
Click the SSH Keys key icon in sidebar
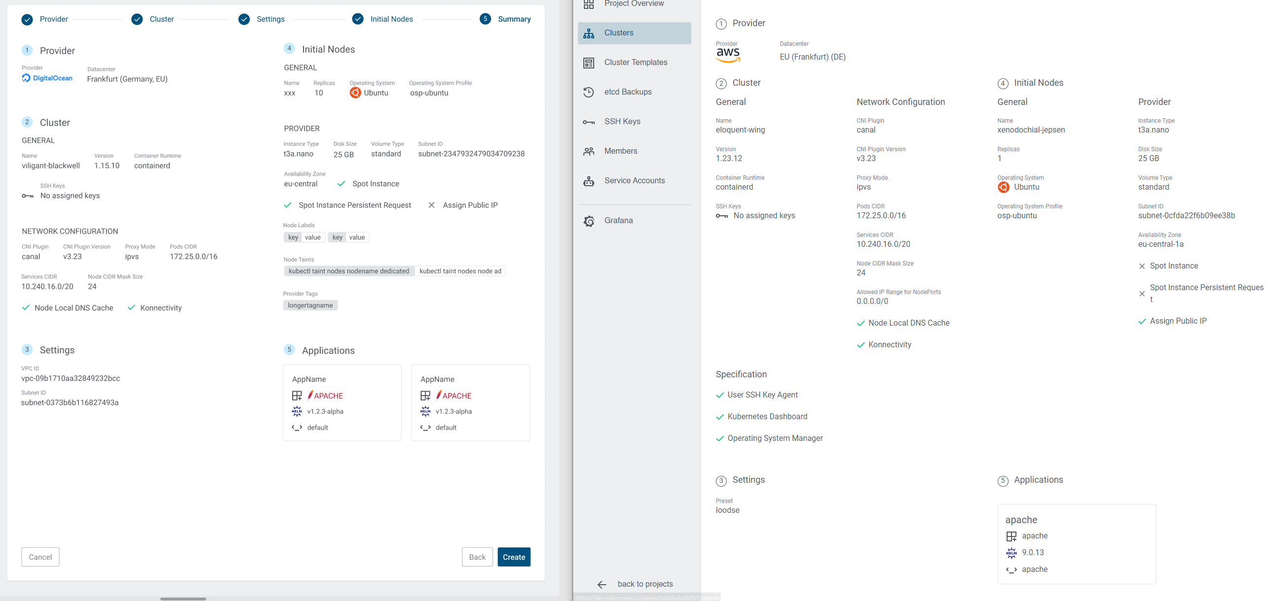[x=589, y=122]
